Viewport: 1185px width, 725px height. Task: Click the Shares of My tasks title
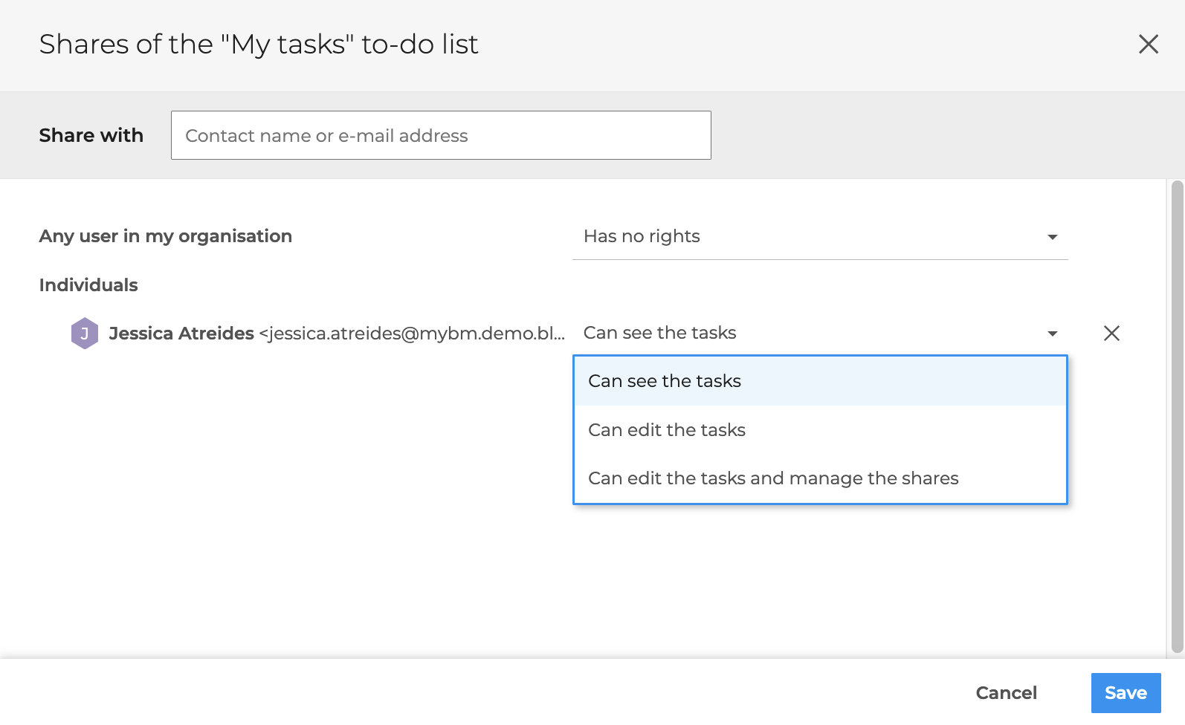click(x=259, y=45)
